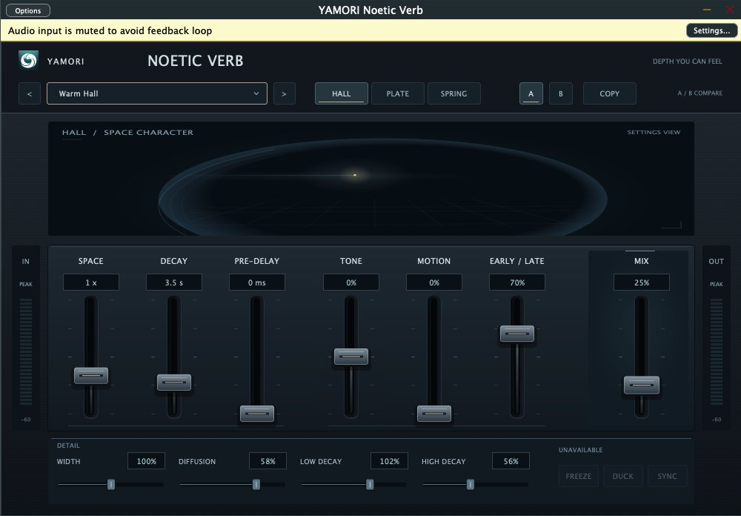The width and height of the screenshot is (741, 516).
Task: Click the TONE fader handle
Action: coord(351,356)
